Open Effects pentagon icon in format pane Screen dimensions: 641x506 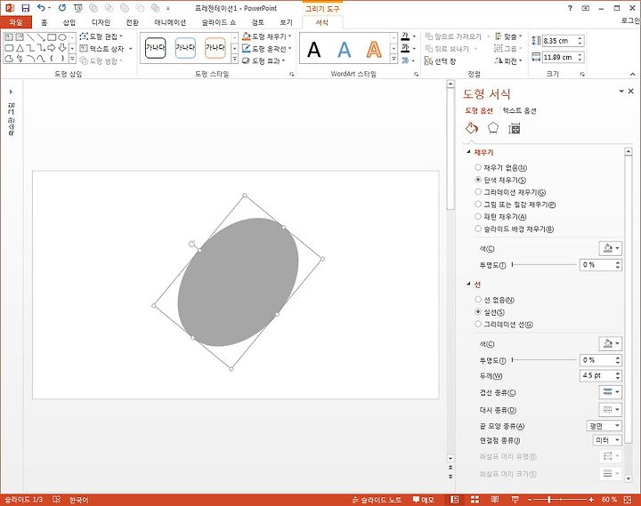click(493, 128)
